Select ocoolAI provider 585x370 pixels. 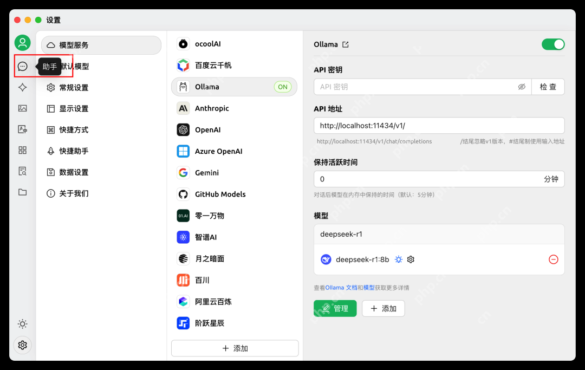pyautogui.click(x=235, y=44)
